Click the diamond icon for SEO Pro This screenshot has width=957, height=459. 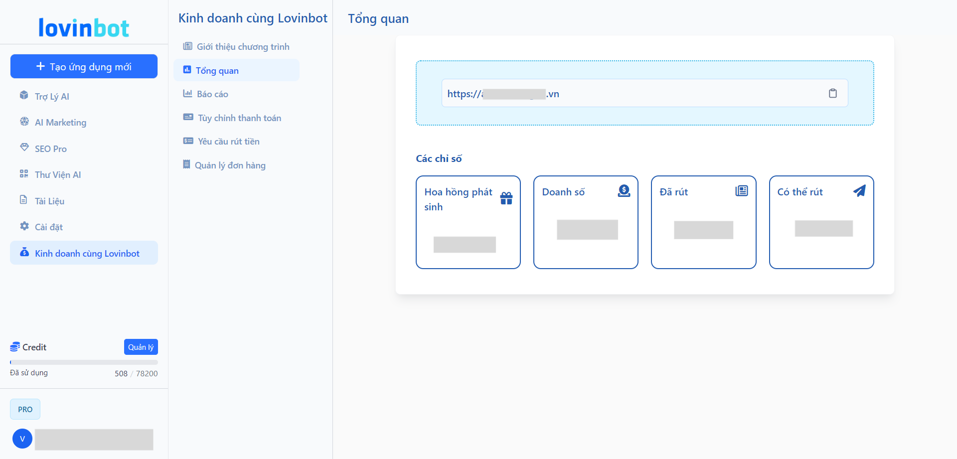(24, 148)
